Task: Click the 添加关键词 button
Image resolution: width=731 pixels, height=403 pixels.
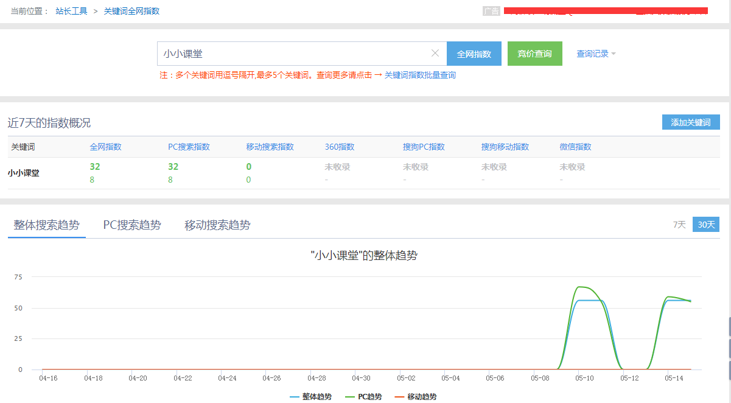Action: (x=691, y=122)
